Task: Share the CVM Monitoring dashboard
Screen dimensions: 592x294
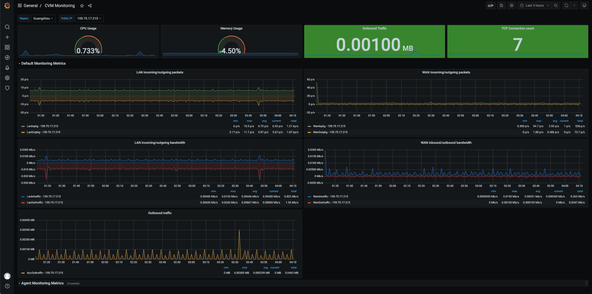Action: coord(89,5)
